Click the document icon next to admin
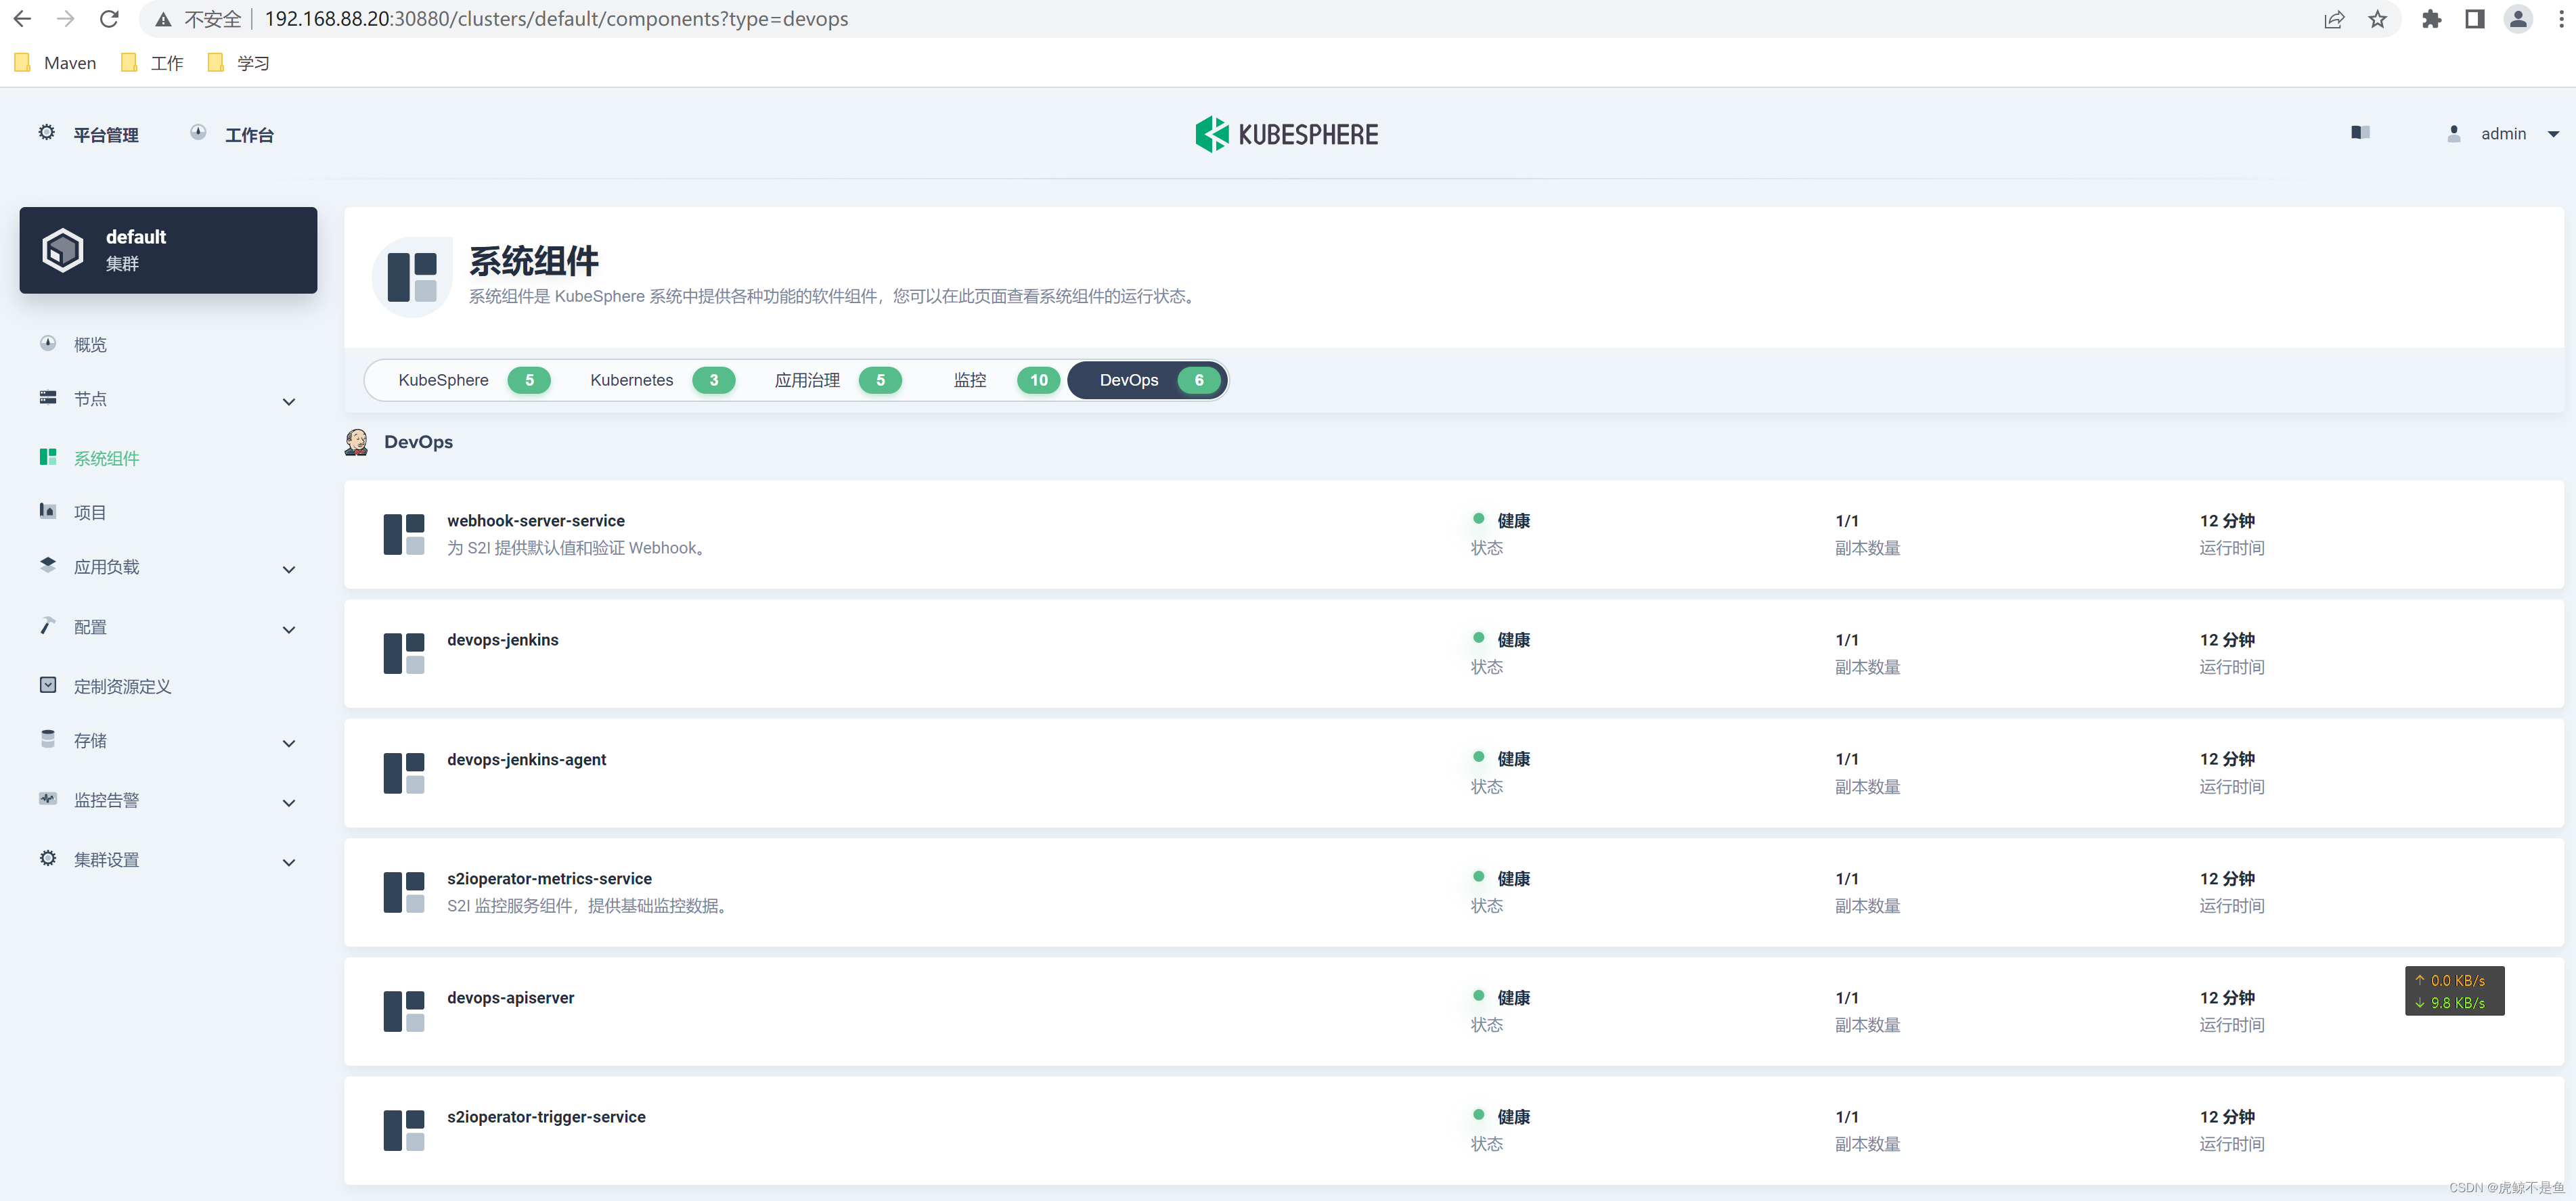The width and height of the screenshot is (2576, 1201). 2361,133
